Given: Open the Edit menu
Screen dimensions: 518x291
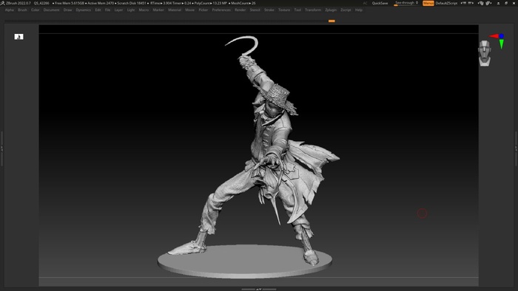Looking at the screenshot, I should pos(98,10).
